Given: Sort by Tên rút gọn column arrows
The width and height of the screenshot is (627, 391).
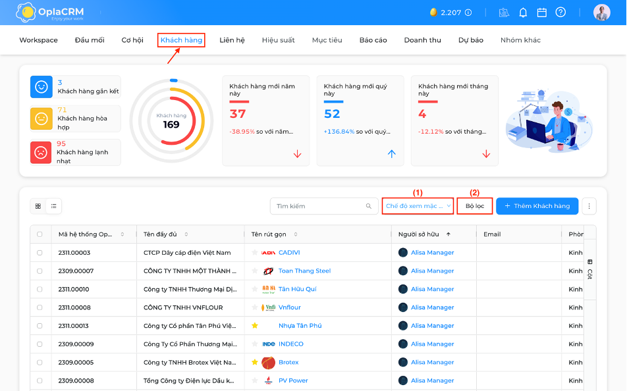Looking at the screenshot, I should [296, 234].
